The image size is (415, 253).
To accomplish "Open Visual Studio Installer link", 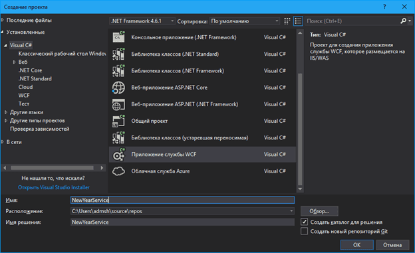I will click(x=54, y=187).
